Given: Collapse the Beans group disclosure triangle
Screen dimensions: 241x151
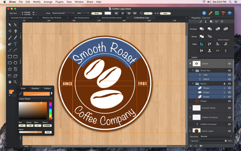Looking at the screenshot, I should pyautogui.click(x=193, y=83).
